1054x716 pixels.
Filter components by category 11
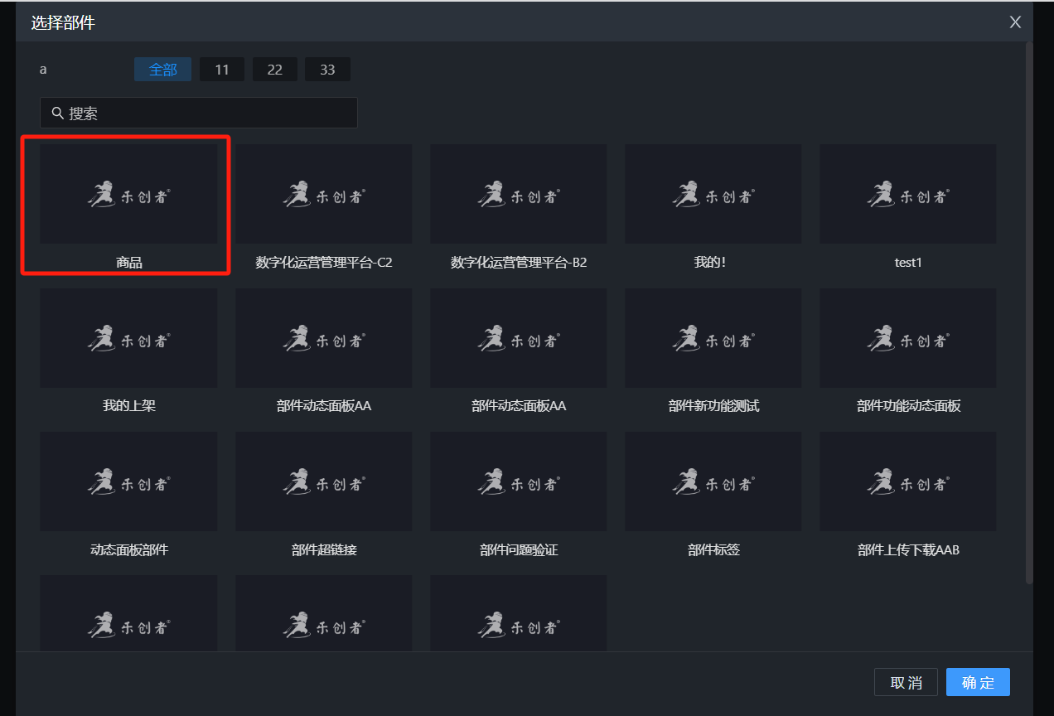pyautogui.click(x=221, y=70)
